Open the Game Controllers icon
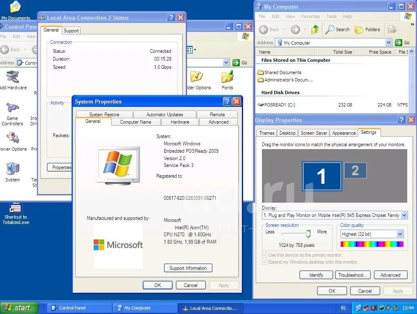This screenshot has width=417, height=314. tap(12, 115)
